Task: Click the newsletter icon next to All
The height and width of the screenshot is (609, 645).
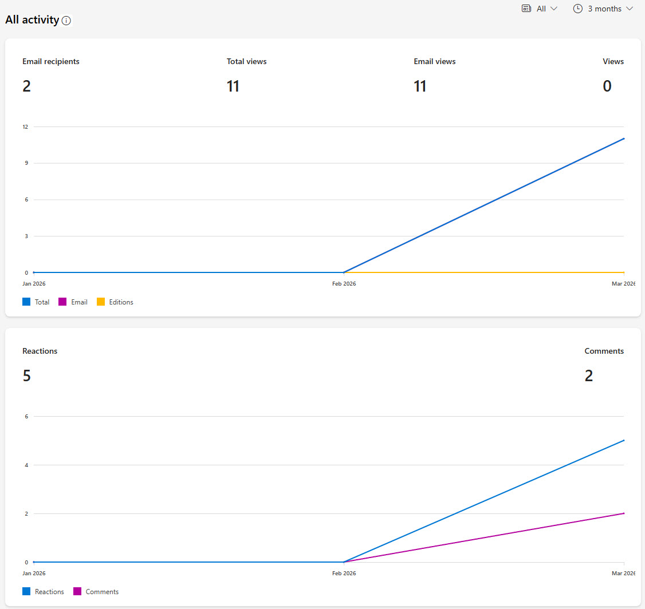Action: pos(526,9)
